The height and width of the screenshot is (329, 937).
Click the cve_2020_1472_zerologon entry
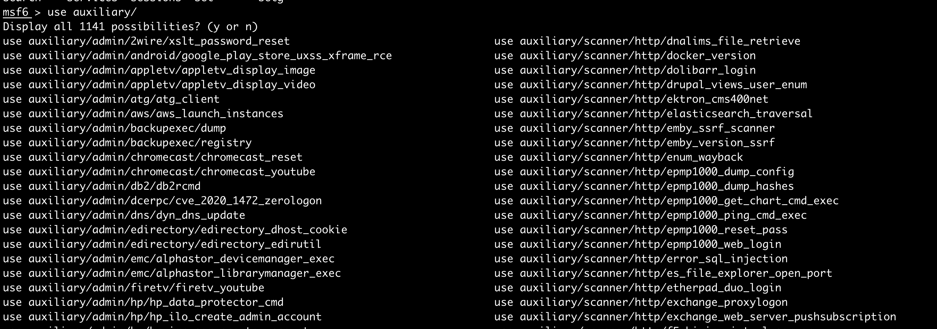coord(162,201)
